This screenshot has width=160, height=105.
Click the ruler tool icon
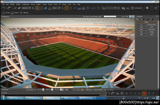[x=98, y=8]
